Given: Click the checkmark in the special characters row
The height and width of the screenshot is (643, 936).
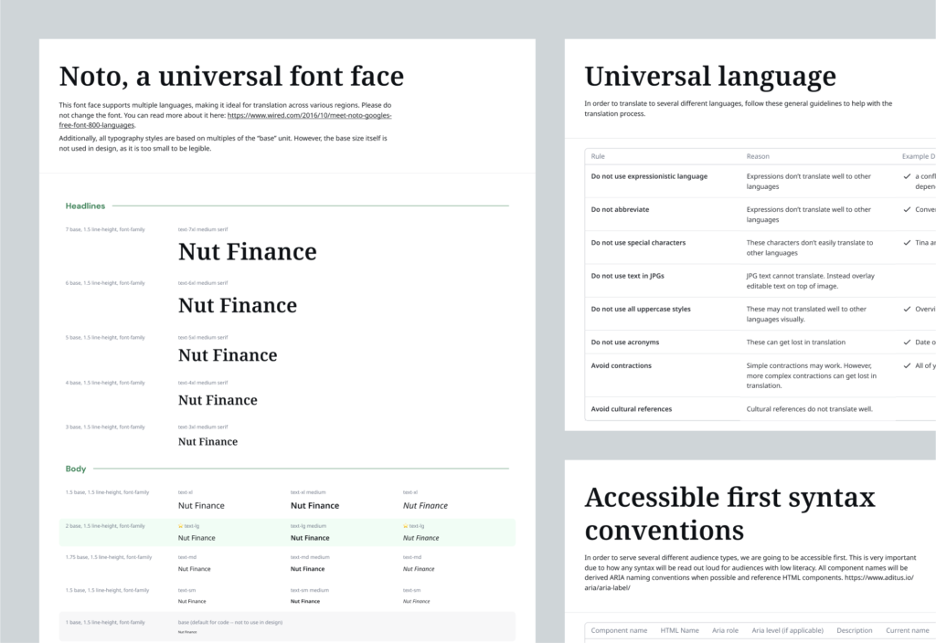Looking at the screenshot, I should pos(907,243).
